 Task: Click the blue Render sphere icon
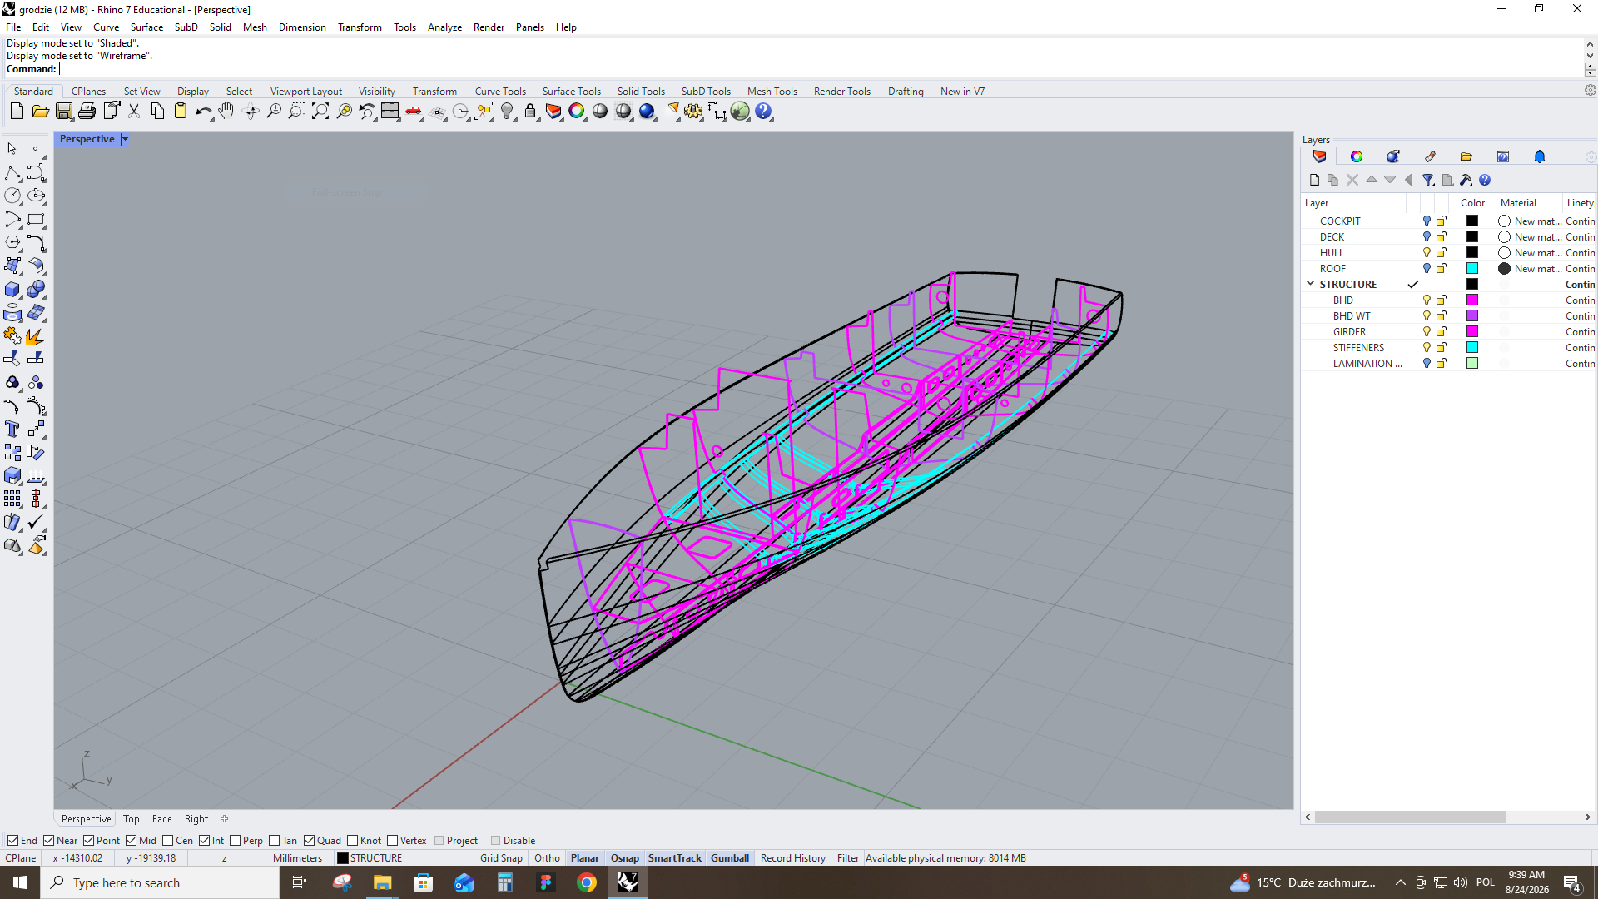point(647,112)
